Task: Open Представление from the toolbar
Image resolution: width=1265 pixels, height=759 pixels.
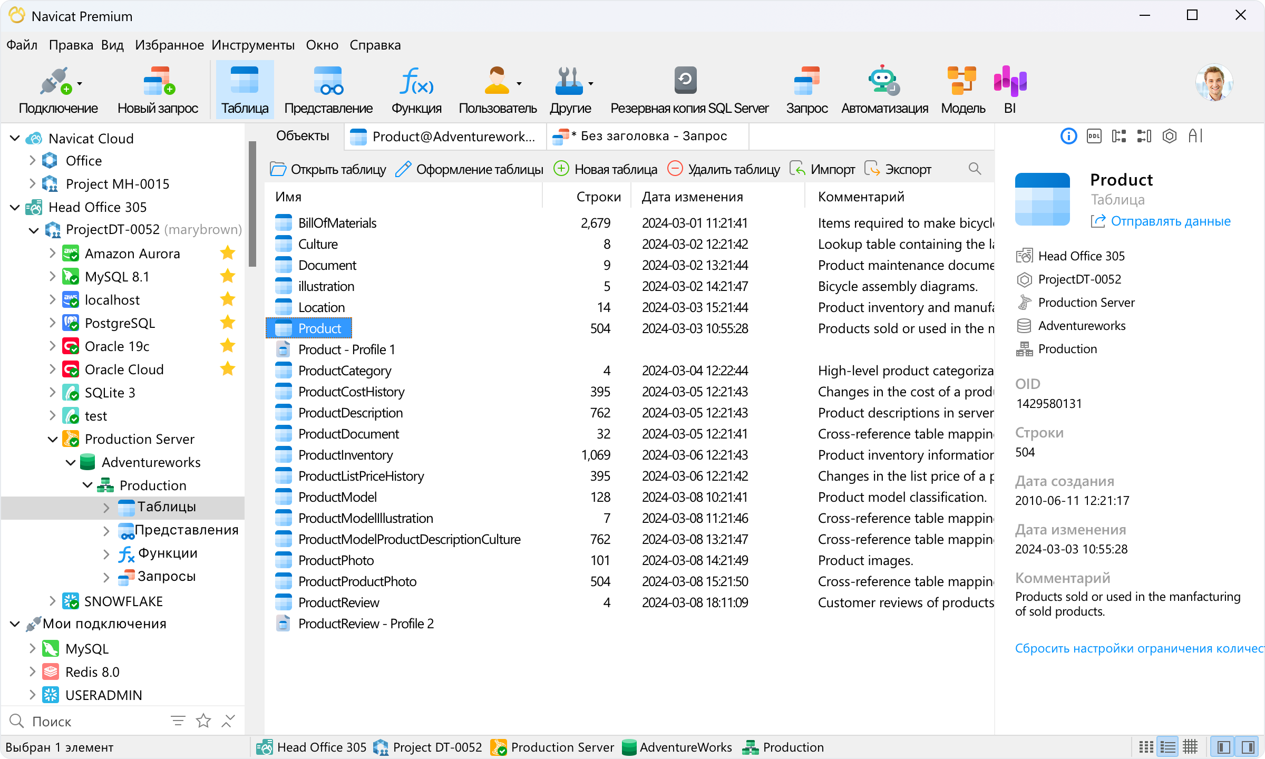Action: [328, 90]
